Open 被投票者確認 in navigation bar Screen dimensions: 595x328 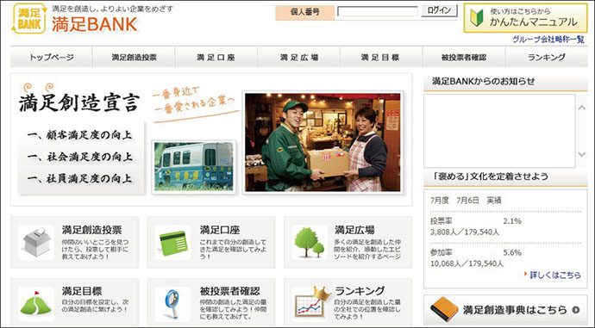[x=464, y=57]
